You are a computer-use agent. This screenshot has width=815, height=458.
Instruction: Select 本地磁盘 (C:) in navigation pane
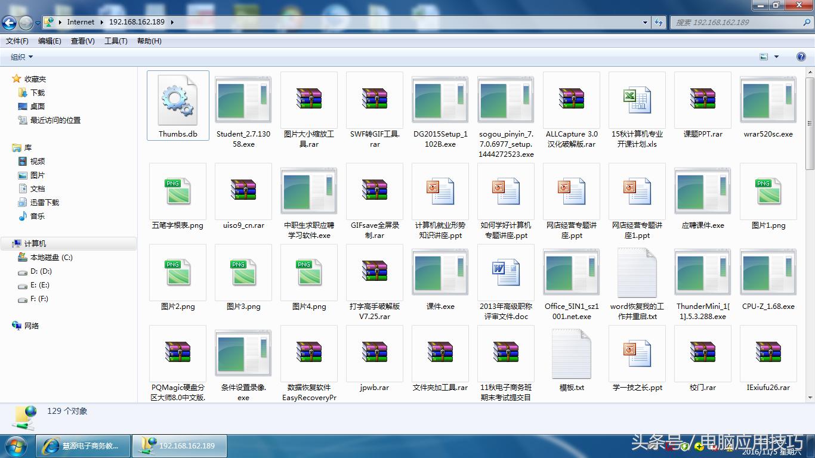coord(51,258)
